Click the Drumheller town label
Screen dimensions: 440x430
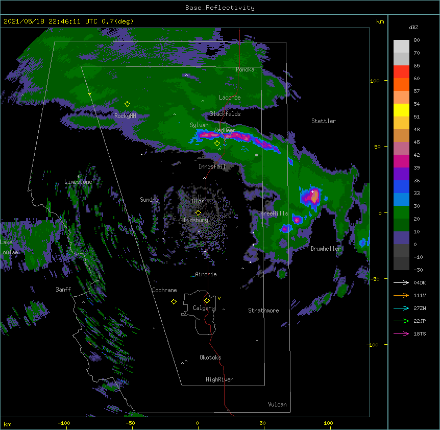326,249
